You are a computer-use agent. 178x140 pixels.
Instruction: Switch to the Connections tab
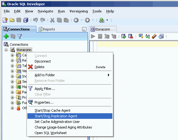tap(19, 29)
